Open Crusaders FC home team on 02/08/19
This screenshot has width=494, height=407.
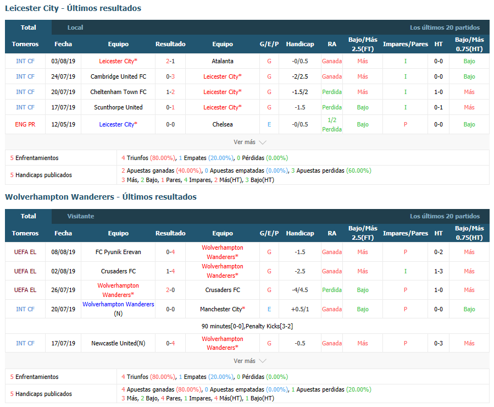coord(118,272)
